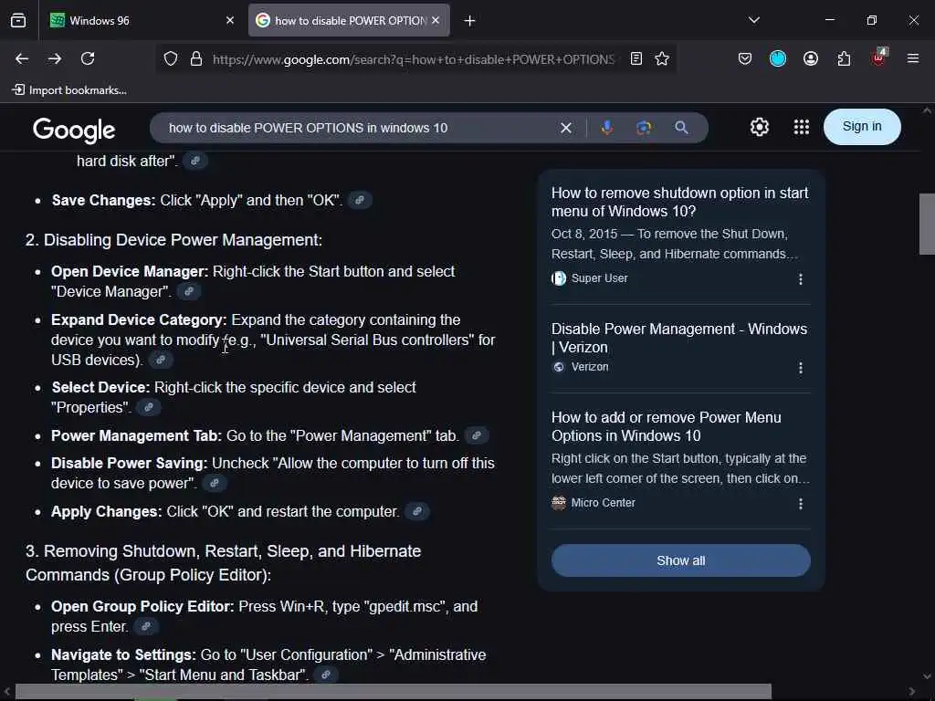
Task: Open 'Disable Power Management - Windows' Verizon link
Action: (679, 338)
